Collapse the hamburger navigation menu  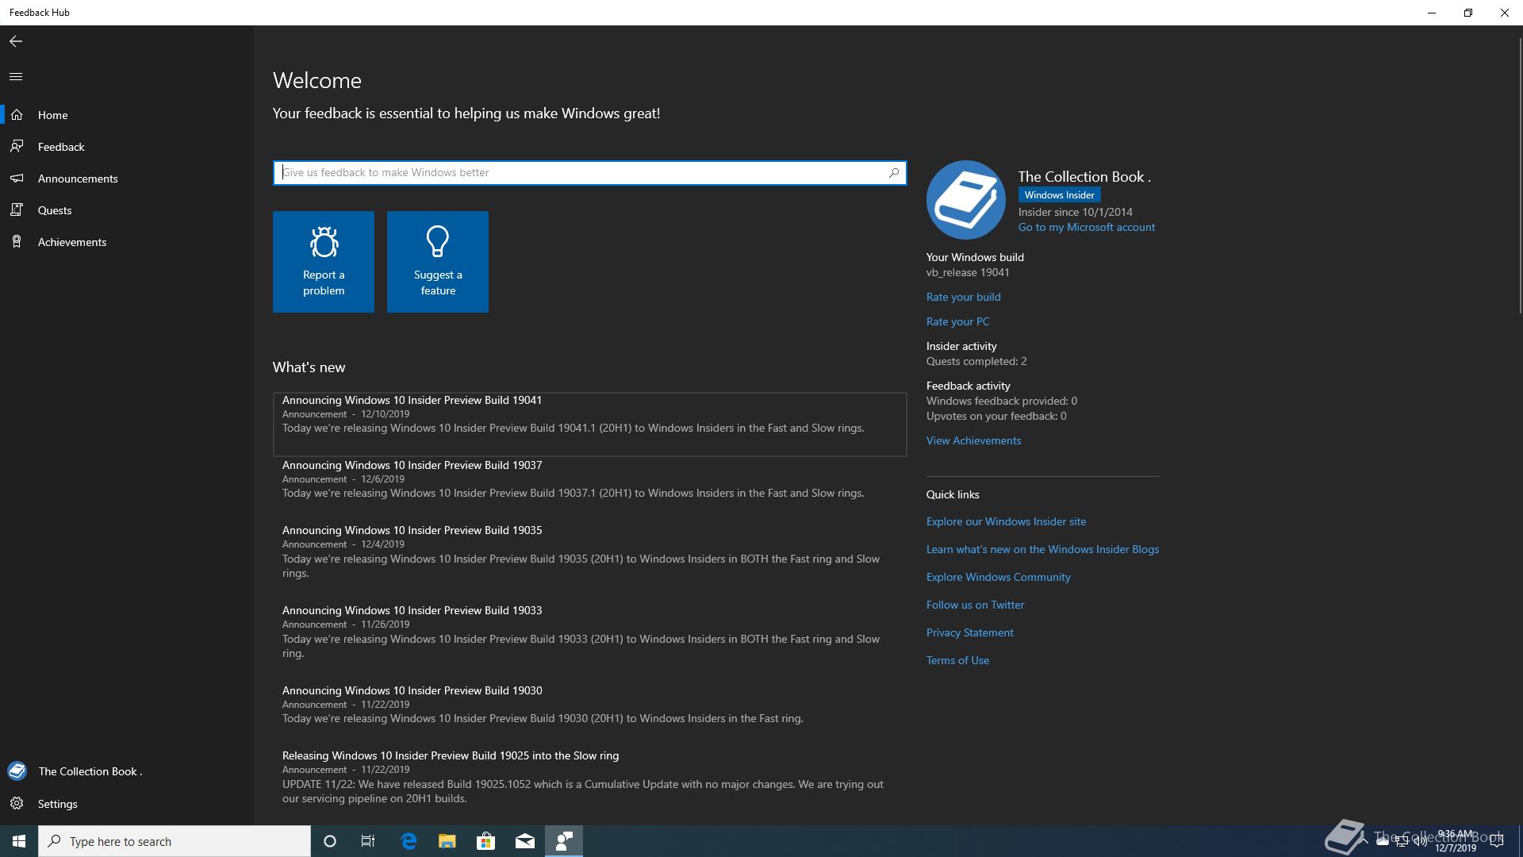tap(16, 77)
